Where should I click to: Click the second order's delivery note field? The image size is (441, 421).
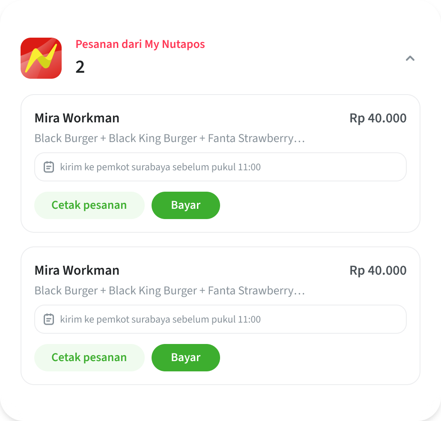220,319
